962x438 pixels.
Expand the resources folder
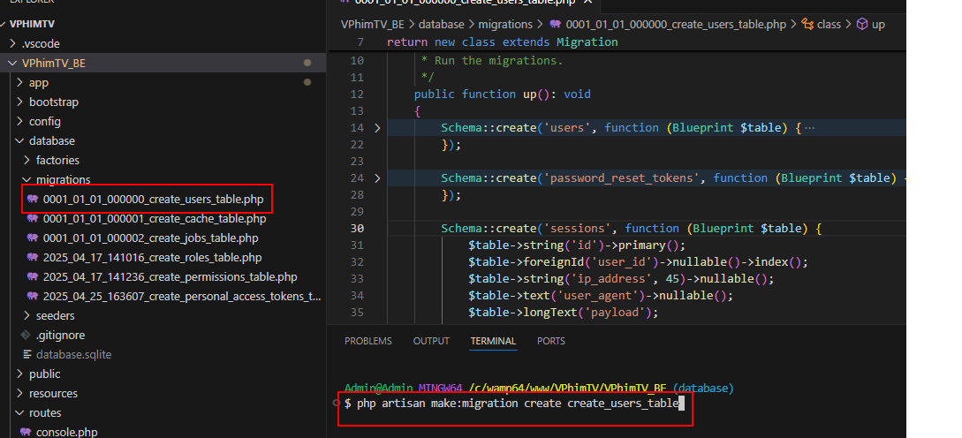point(19,393)
